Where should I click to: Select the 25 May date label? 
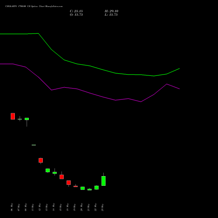pyautogui.click(x=102, y=207)
